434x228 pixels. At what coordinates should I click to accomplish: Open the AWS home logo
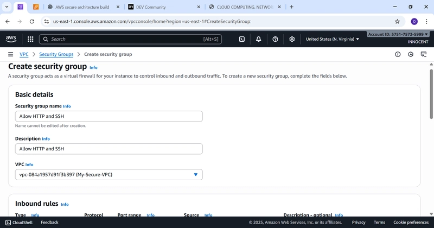pyautogui.click(x=11, y=39)
